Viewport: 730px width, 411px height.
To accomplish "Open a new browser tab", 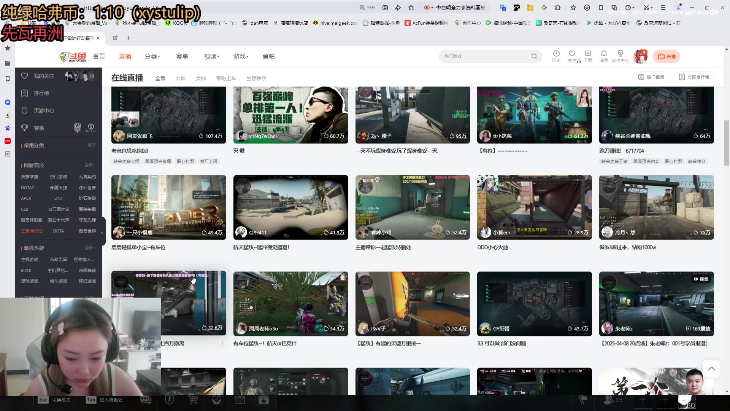I will 129,38.
